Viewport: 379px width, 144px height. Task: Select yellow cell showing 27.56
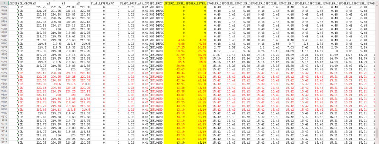point(196,51)
